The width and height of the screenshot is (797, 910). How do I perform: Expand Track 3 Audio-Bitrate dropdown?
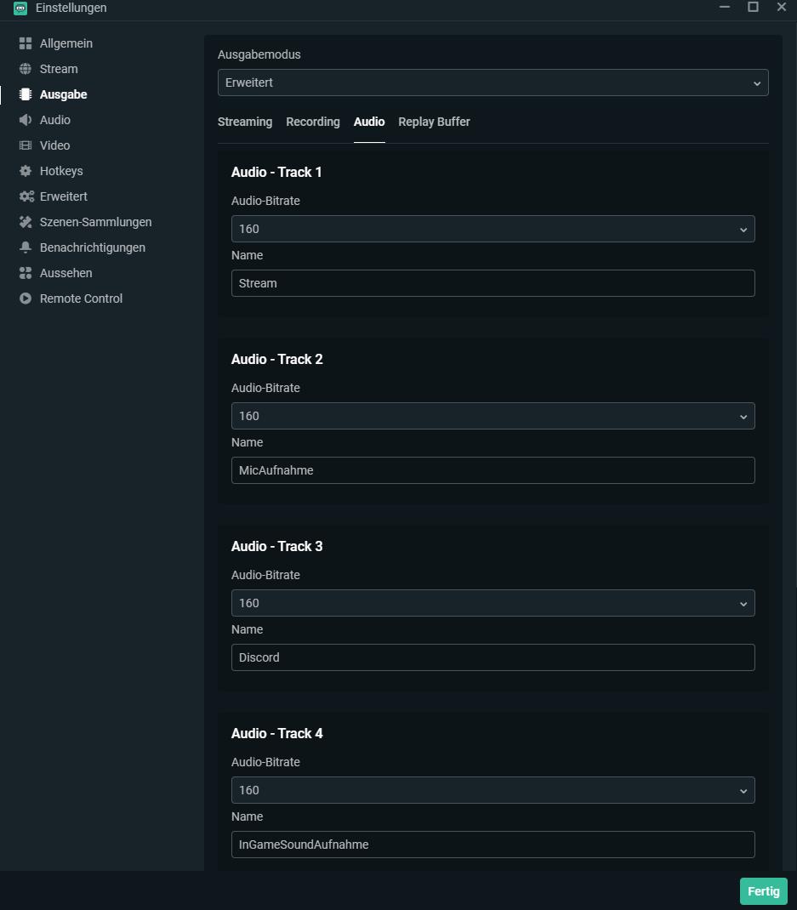(492, 603)
